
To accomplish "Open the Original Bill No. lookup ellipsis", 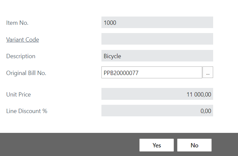I will [x=208, y=72].
